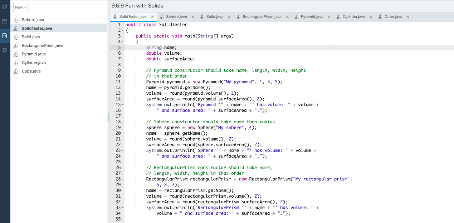454x223 pixels.
Task: Click the New + button
Action: coord(20,7)
